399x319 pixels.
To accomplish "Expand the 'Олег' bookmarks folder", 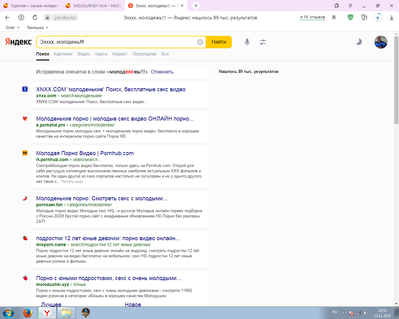I will point(13,27).
